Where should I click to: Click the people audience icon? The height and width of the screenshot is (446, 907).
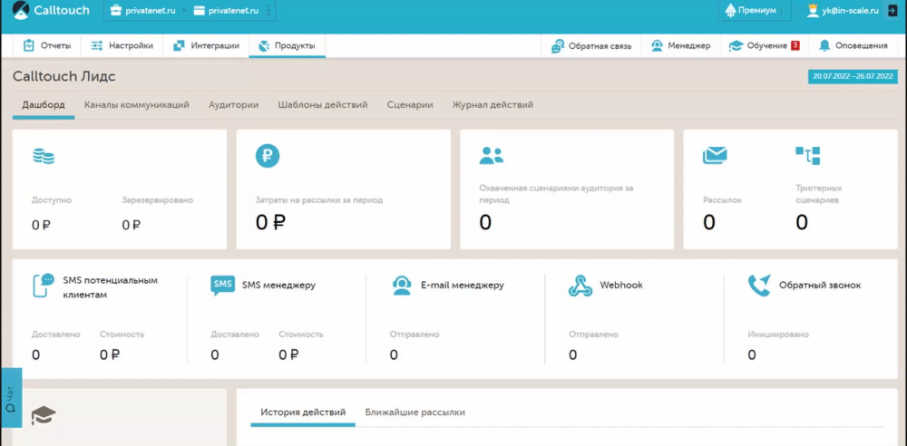[x=491, y=156]
